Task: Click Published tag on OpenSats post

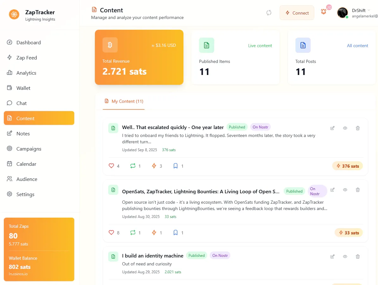Action: tap(294, 191)
